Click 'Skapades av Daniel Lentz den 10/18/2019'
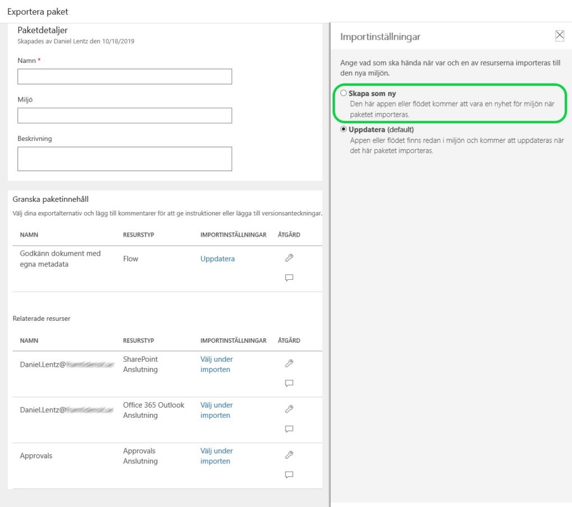The height and width of the screenshot is (507, 572). coord(76,41)
